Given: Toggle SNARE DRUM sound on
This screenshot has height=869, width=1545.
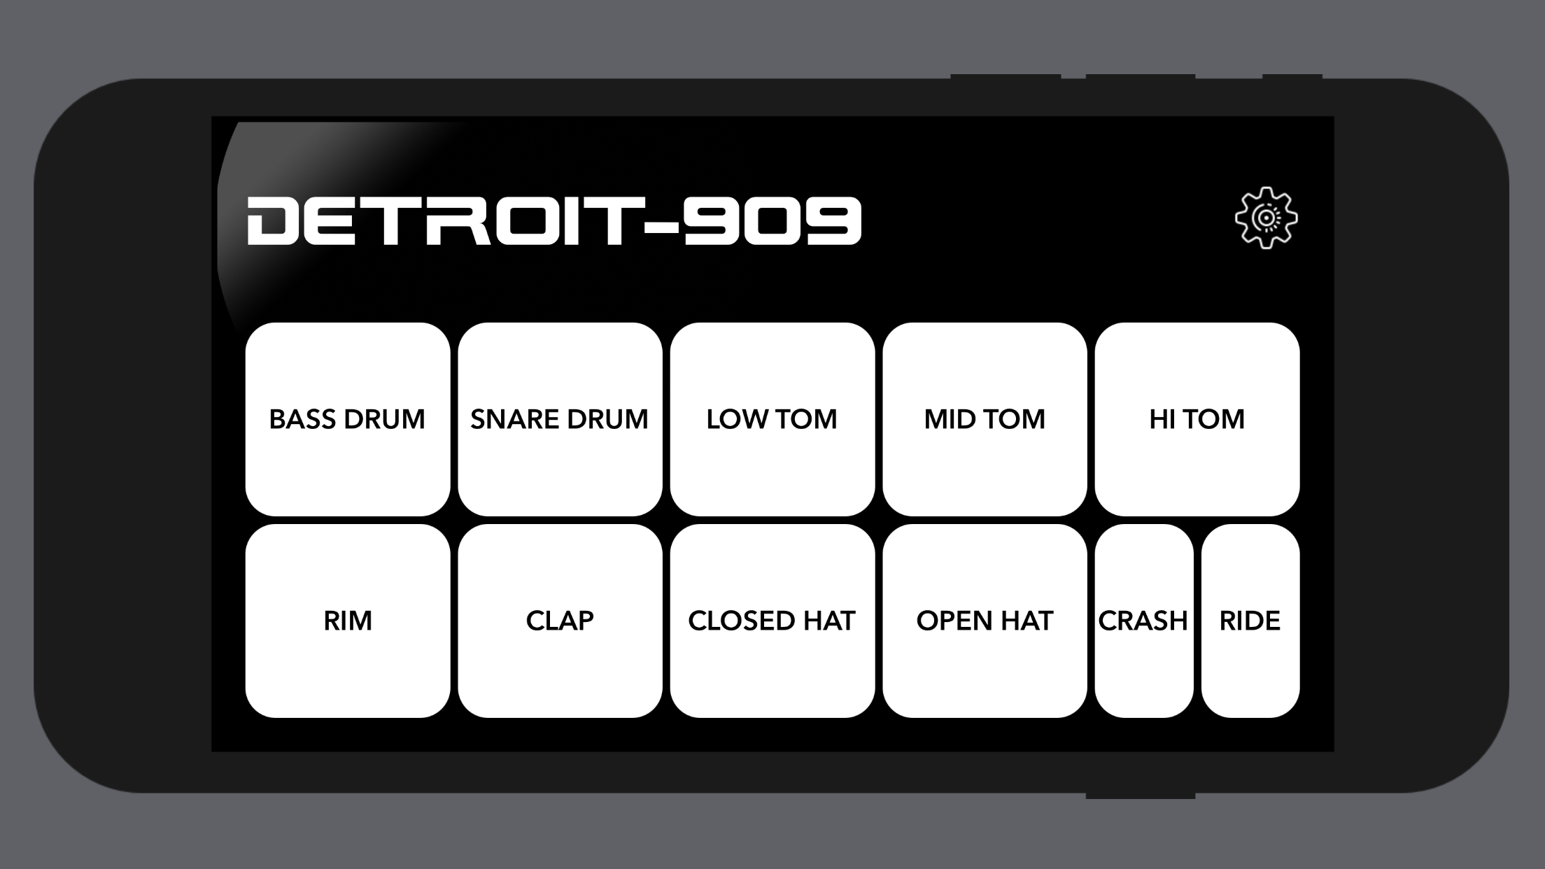Looking at the screenshot, I should [559, 418].
